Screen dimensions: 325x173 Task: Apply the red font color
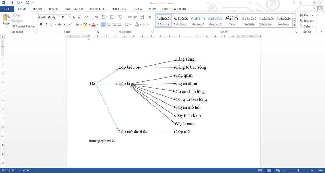[x=94, y=24]
